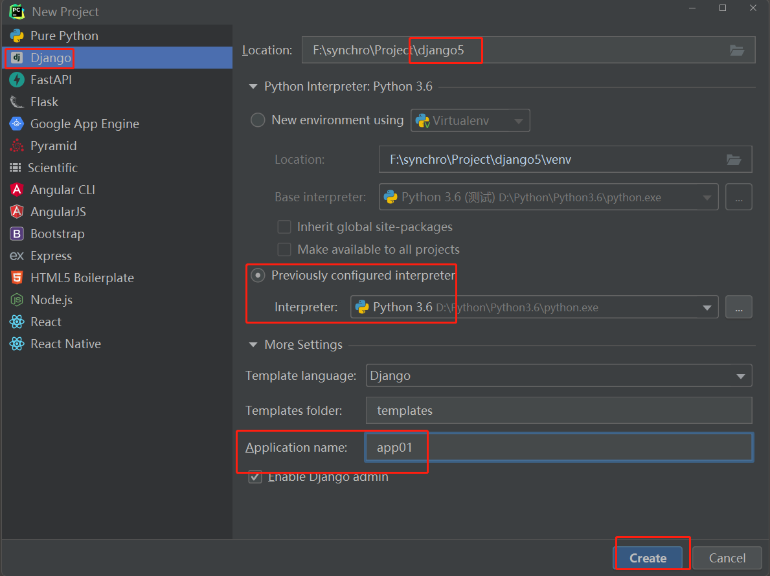Collapse Python Interpreter section

pos(253,86)
